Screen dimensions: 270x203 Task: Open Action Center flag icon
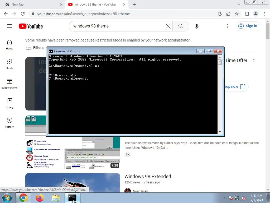tap(231, 198)
